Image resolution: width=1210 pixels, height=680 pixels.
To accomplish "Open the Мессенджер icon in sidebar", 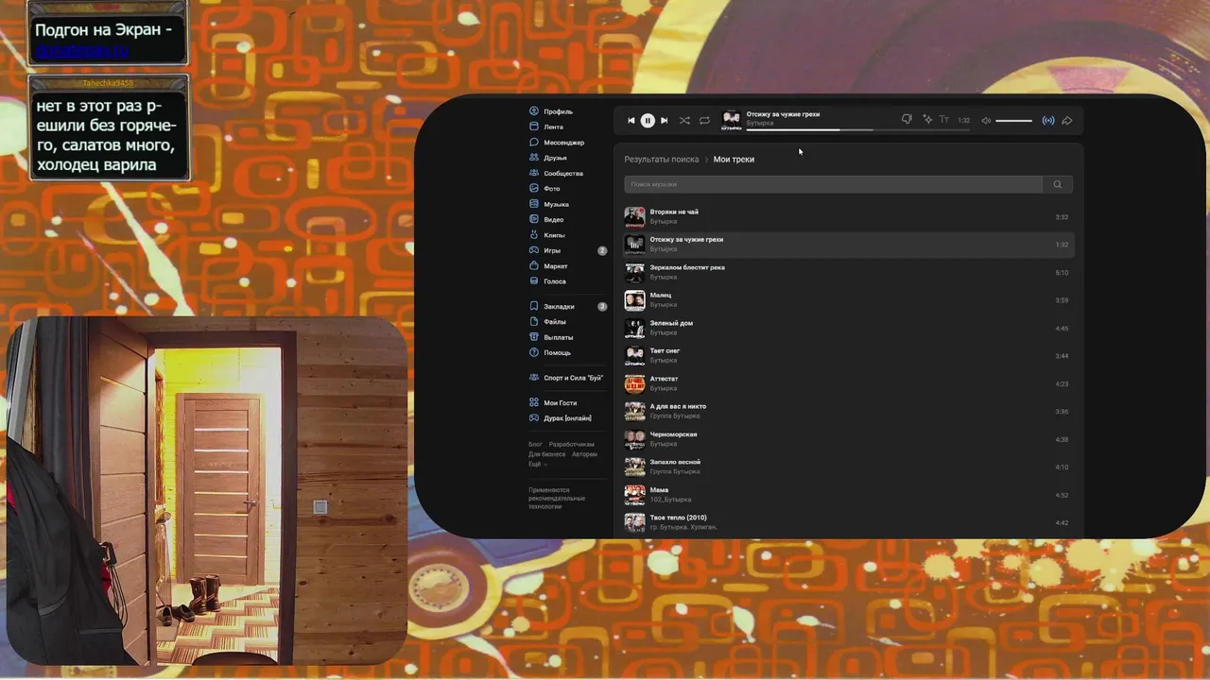I will tap(534, 143).
